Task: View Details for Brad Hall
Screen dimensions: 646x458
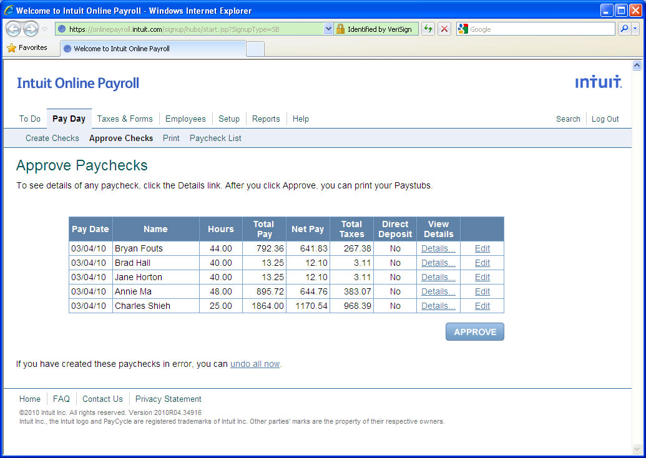Action: 438,263
